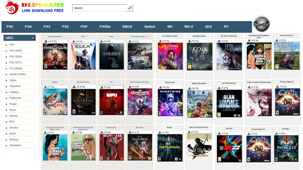Choose the Sport label
Viewport: 303px width, 170px height.
pos(13,133)
